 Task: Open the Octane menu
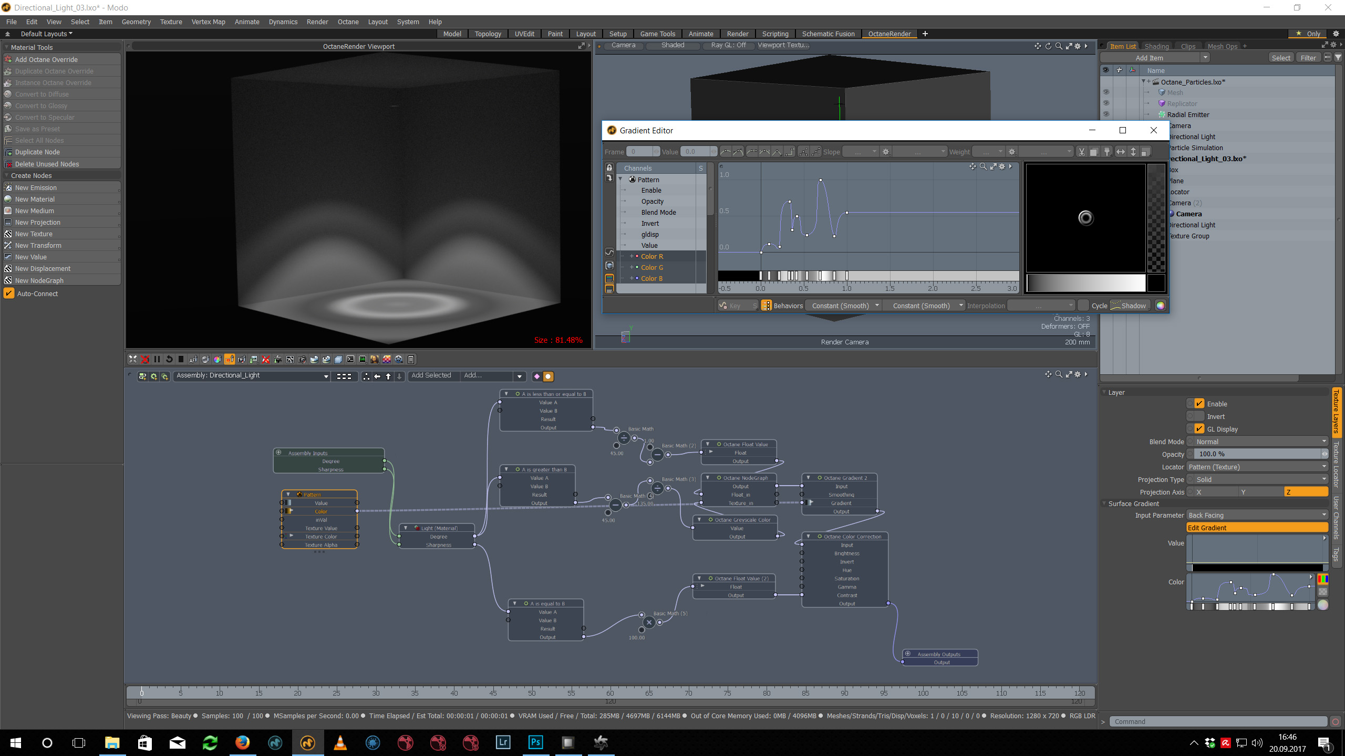coord(348,22)
